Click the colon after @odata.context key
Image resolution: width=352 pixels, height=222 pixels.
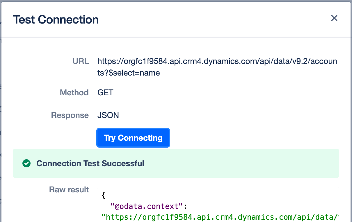point(185,206)
